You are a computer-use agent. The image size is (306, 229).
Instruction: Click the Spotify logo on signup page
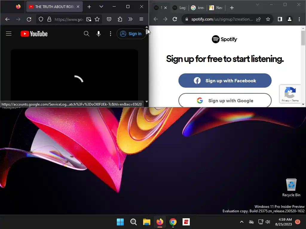tap(225, 39)
